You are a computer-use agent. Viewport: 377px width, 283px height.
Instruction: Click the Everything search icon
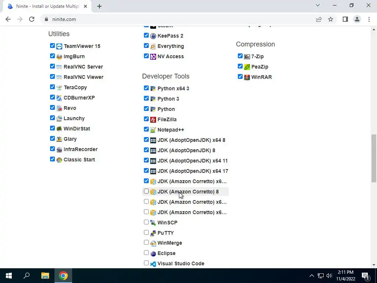[153, 46]
